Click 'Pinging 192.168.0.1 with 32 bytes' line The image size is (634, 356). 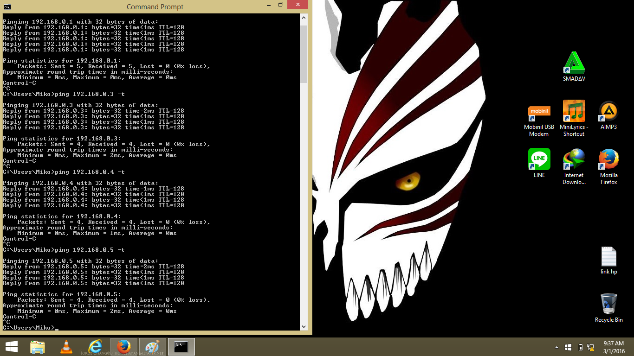pos(80,22)
